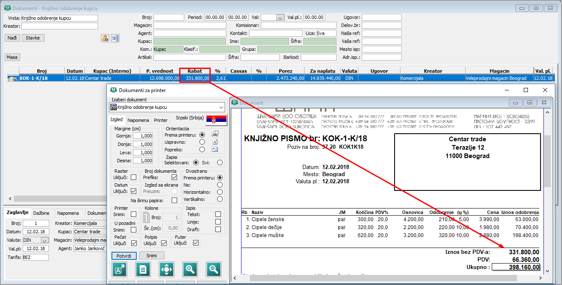
Task: Expand the Val dropdown in filter area
Action: click(x=281, y=18)
